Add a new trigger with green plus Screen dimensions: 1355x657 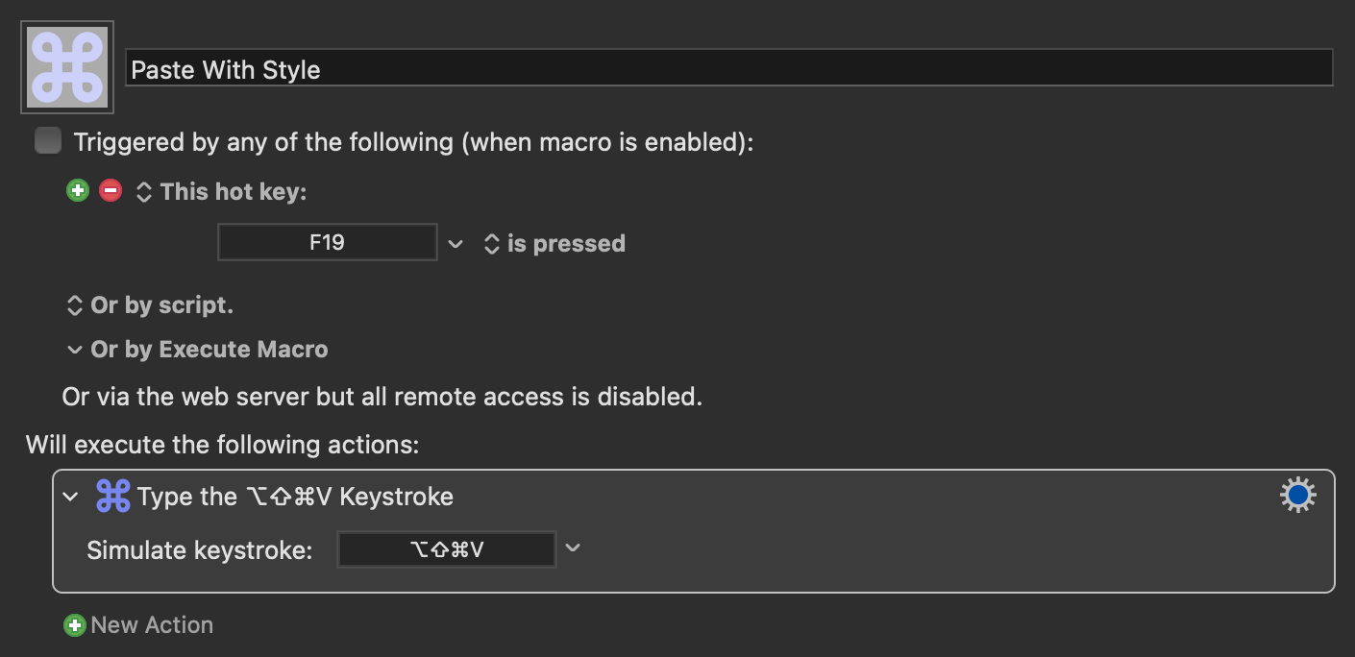tap(77, 191)
